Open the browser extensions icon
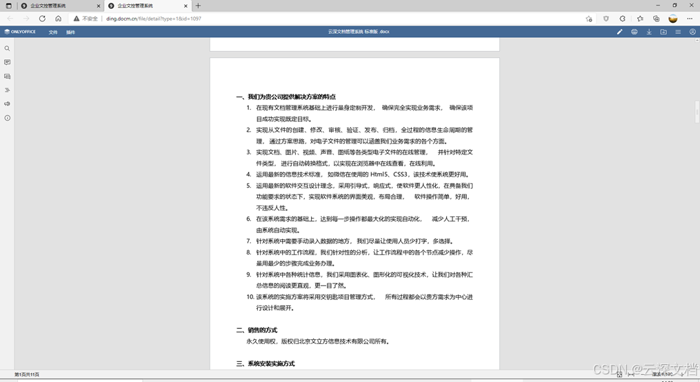 (622, 19)
